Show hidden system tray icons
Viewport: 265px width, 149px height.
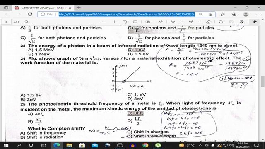(x=200, y=145)
